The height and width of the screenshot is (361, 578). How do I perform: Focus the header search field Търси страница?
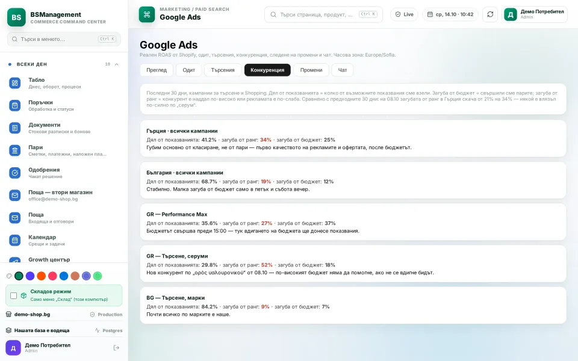(x=324, y=14)
